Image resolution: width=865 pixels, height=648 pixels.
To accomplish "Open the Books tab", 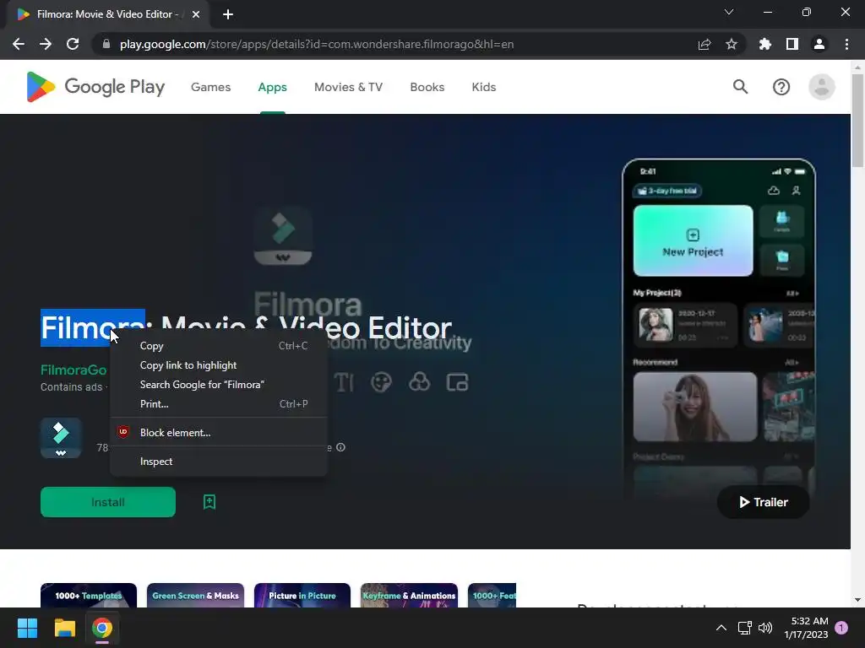I will pos(427,87).
